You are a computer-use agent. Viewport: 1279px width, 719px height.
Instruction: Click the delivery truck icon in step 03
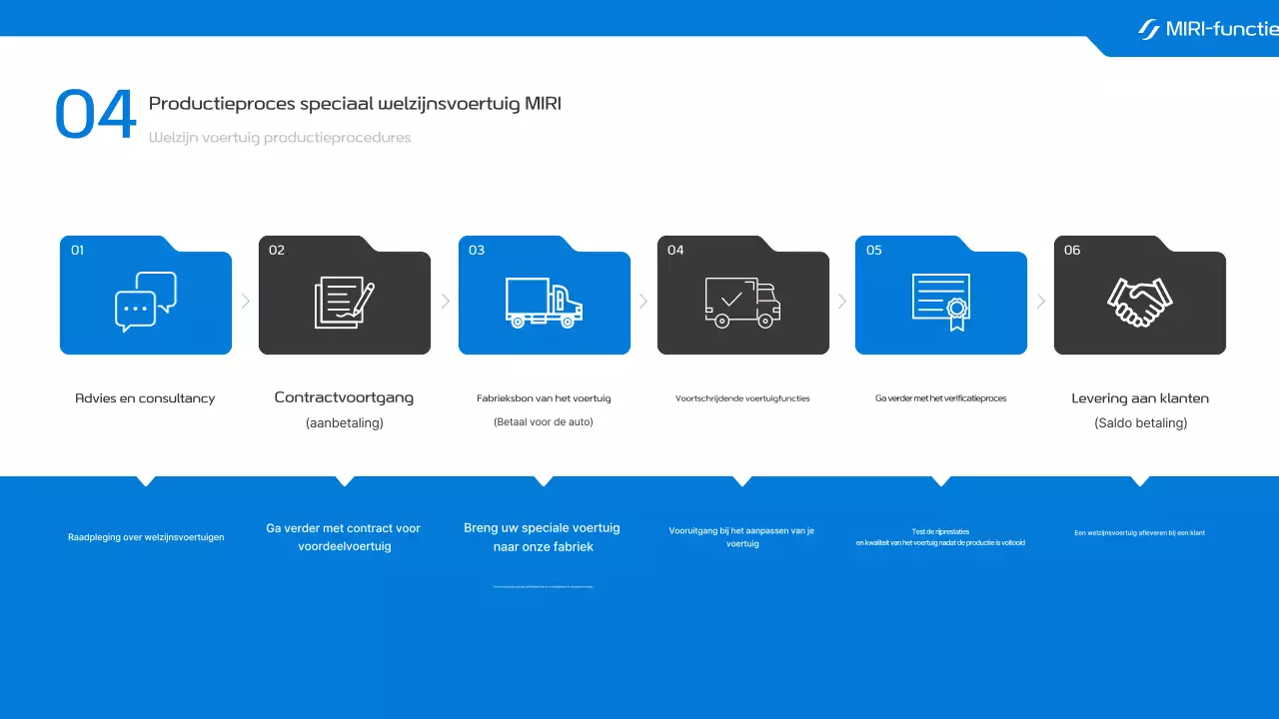pyautogui.click(x=544, y=303)
